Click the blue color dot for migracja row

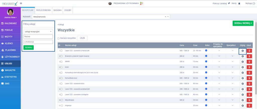(x=206, y=105)
